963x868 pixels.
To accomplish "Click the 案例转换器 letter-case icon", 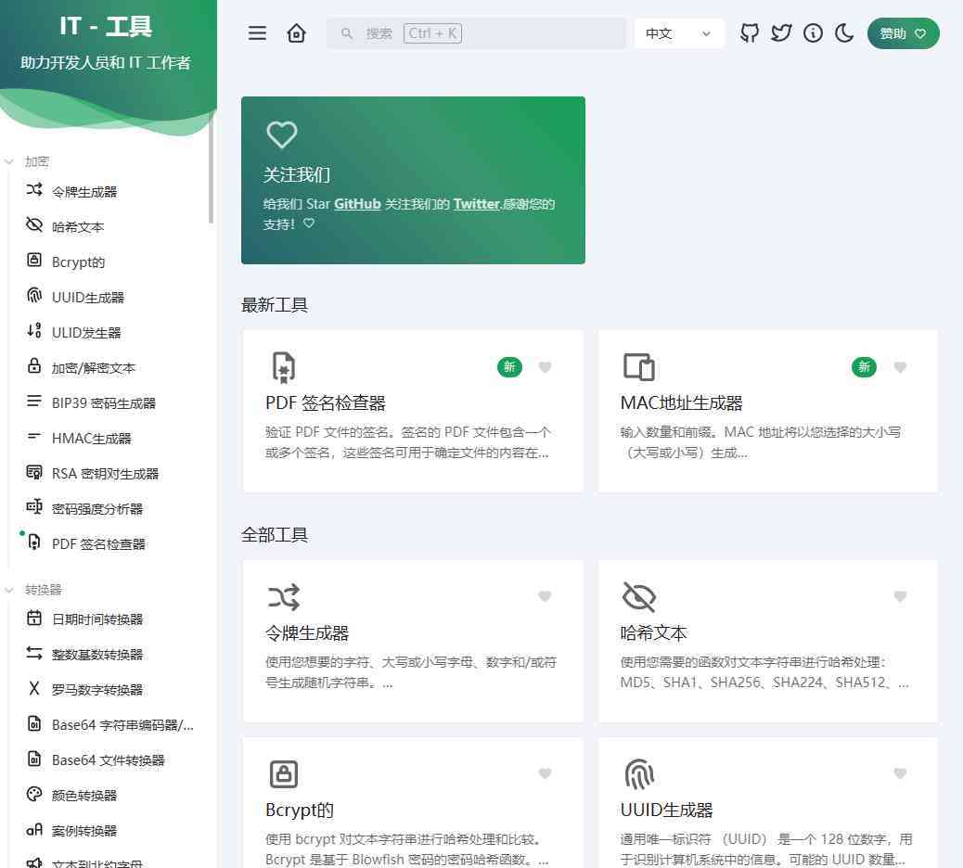I will tap(34, 829).
